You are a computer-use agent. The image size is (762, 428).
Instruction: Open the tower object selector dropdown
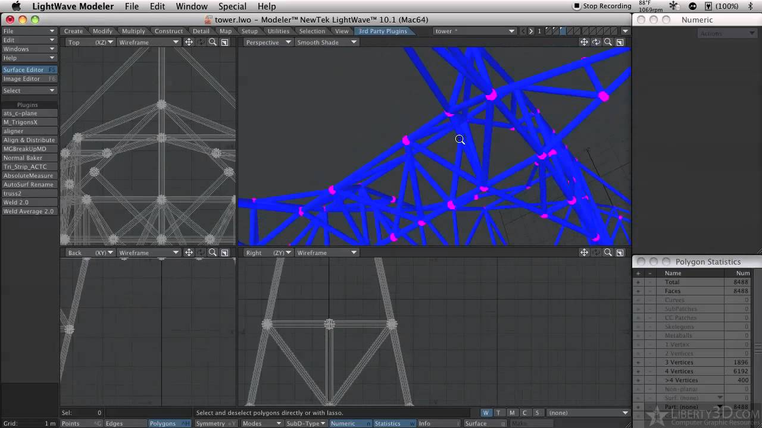[474, 31]
